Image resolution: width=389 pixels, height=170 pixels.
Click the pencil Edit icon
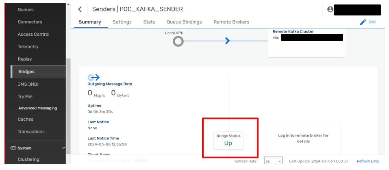pyautogui.click(x=363, y=22)
